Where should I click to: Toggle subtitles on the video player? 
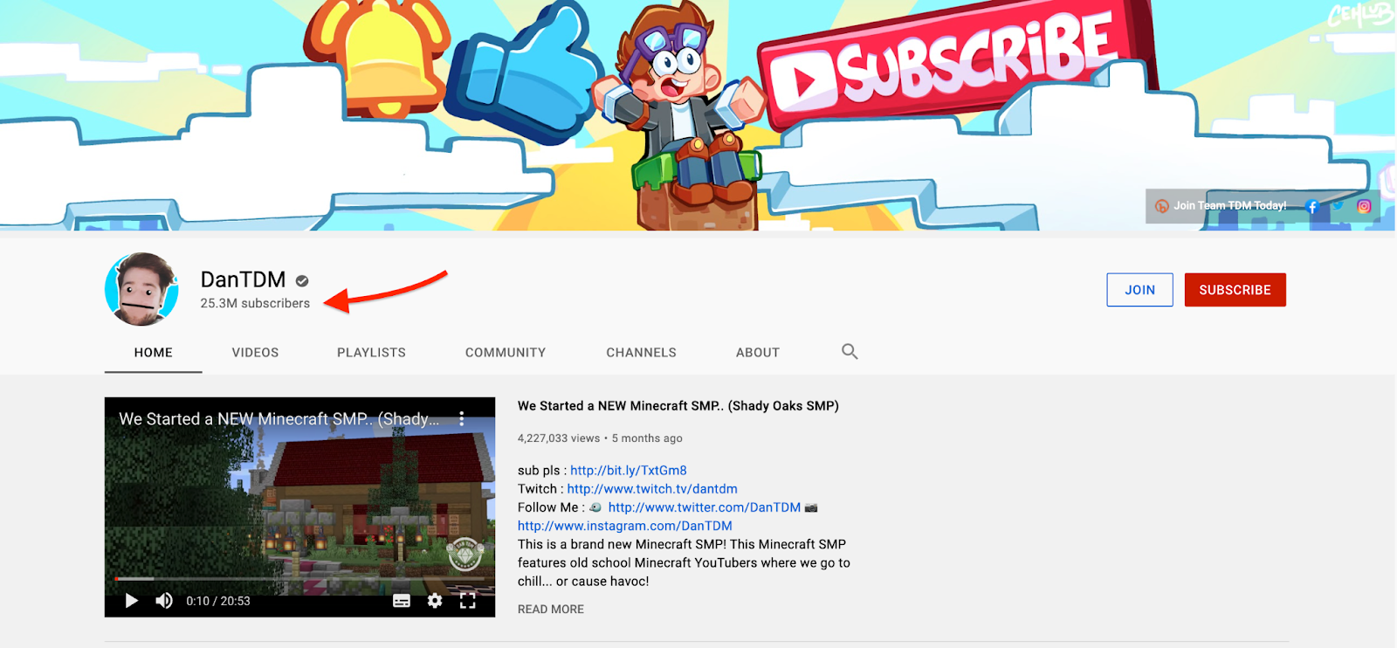point(402,601)
